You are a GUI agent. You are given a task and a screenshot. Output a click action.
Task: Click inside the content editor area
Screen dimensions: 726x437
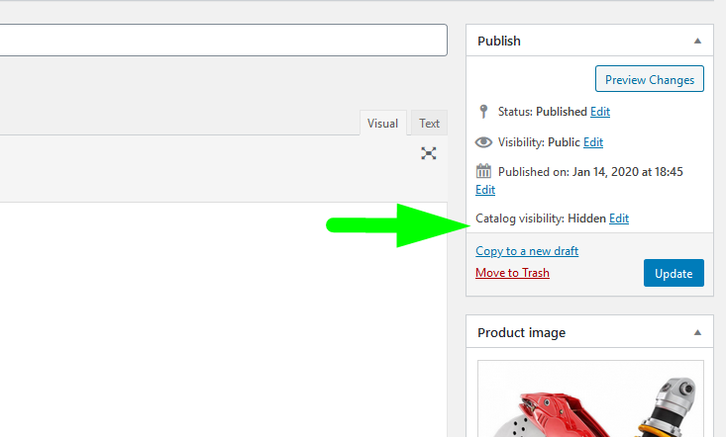coord(224,319)
